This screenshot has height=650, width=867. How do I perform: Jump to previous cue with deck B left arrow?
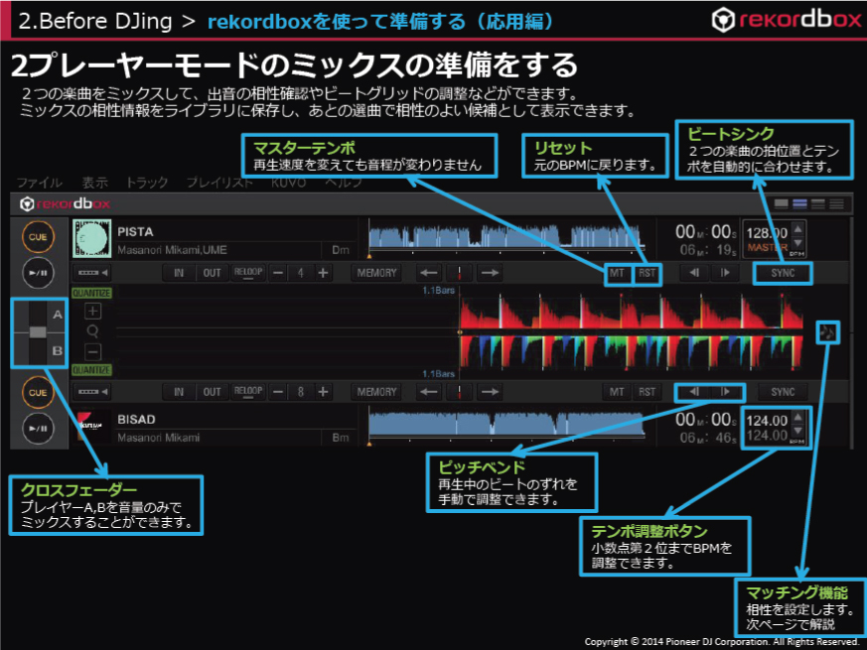pos(429,392)
